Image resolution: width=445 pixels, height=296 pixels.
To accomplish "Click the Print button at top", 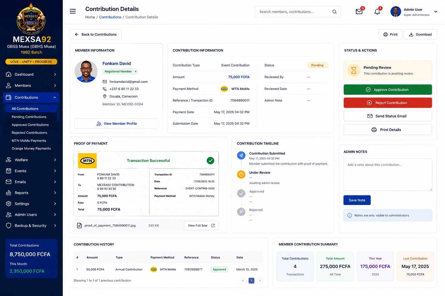I will click(x=390, y=34).
